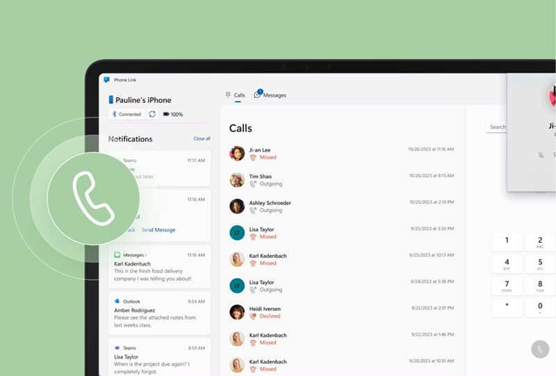Click the Phone Link app icon in title bar
The height and width of the screenshot is (376, 556).
click(106, 80)
